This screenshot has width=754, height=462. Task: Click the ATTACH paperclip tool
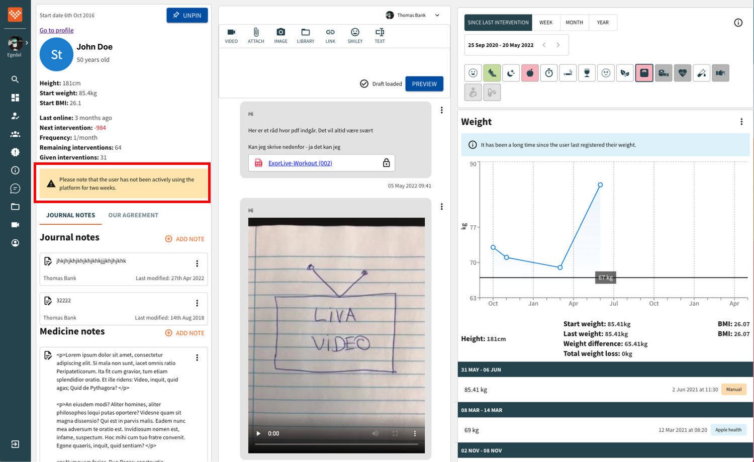256,35
